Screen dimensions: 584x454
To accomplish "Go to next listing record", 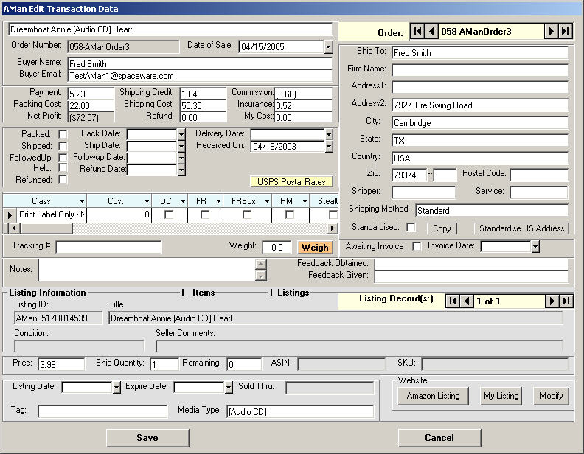I will tap(551, 301).
